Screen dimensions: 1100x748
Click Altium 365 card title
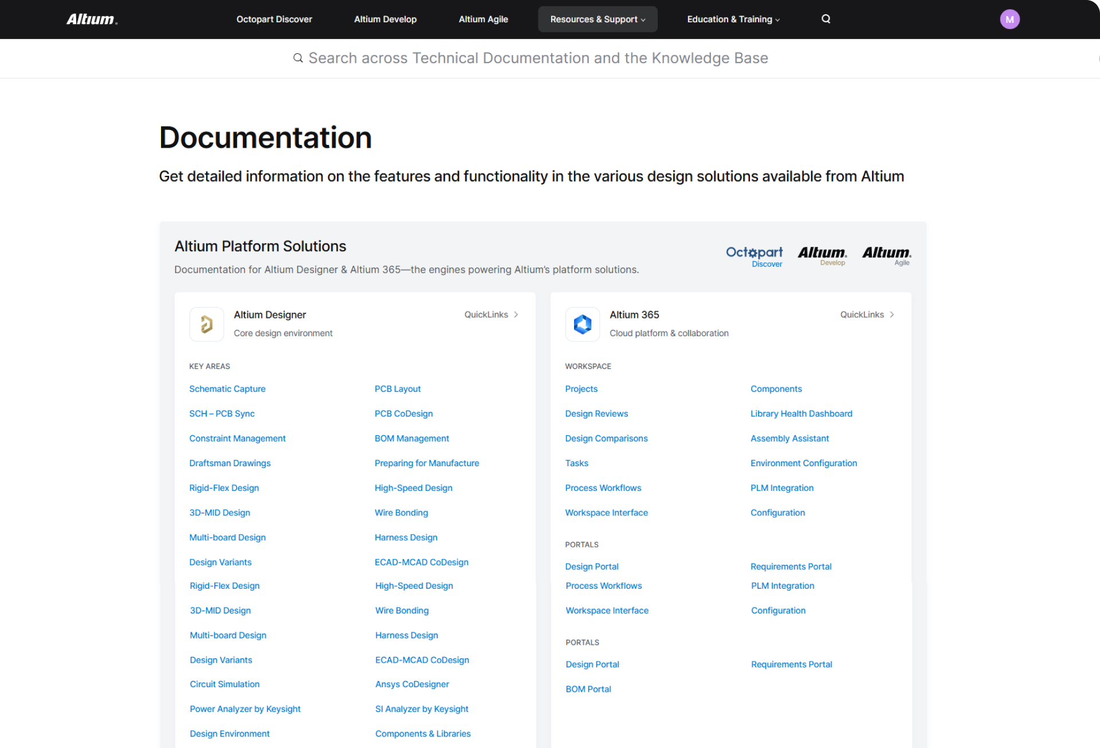634,314
